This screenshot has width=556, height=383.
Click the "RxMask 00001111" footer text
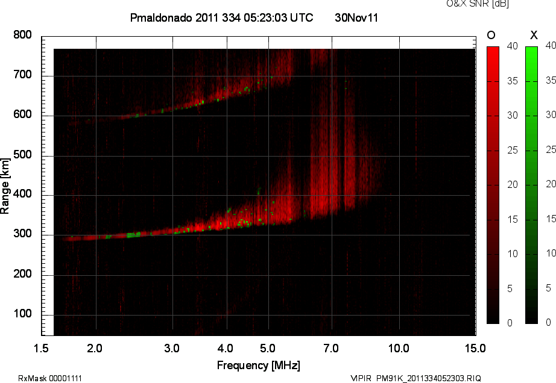50,378
